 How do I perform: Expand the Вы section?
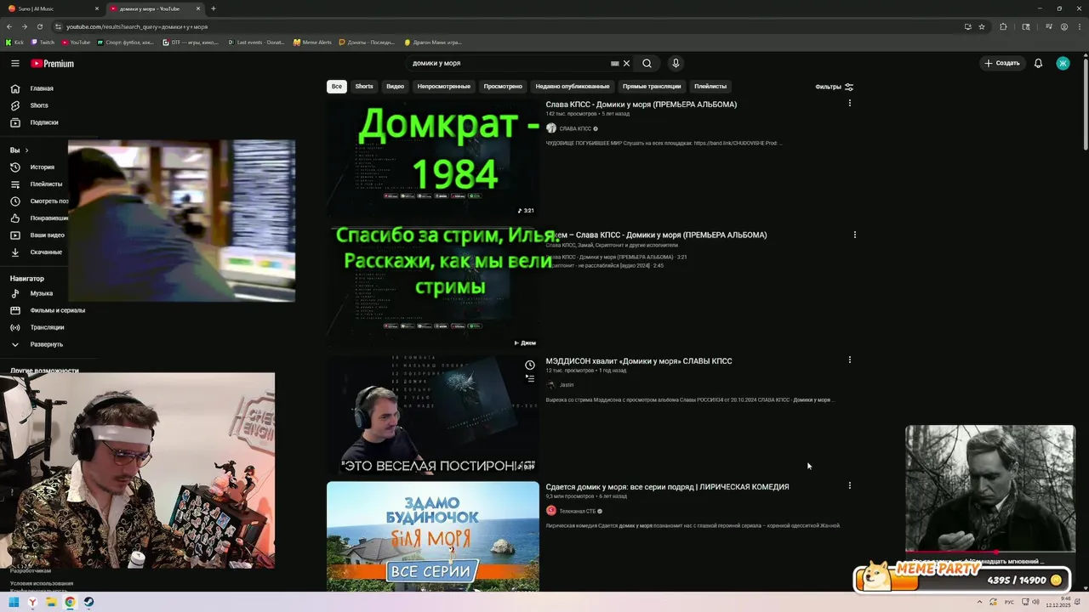pyautogui.click(x=19, y=150)
